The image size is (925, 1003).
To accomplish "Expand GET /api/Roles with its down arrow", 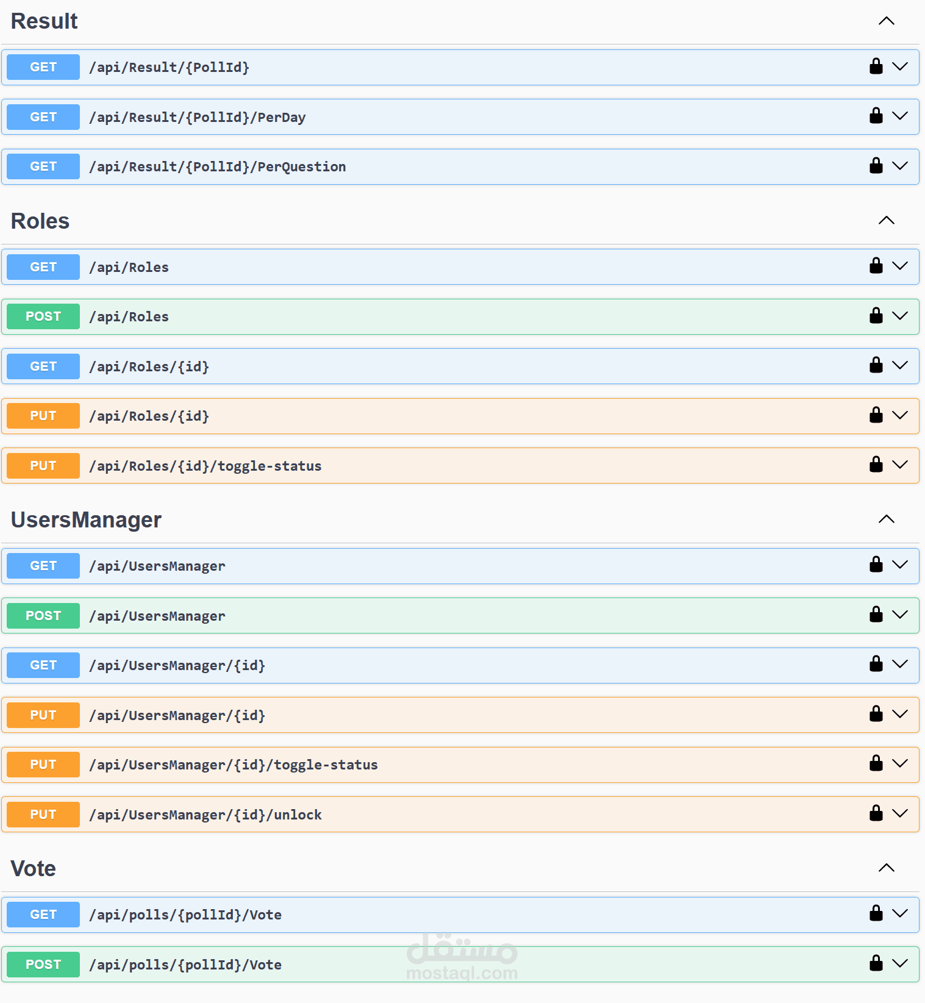I will (x=900, y=265).
